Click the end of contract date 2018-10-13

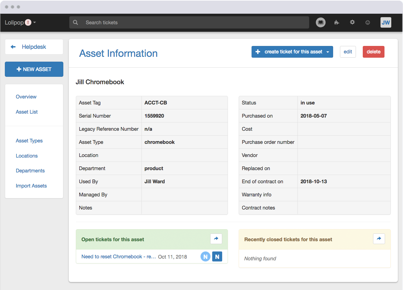314,182
